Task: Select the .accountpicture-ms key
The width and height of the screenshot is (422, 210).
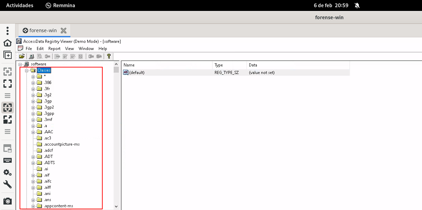Action: [62, 144]
